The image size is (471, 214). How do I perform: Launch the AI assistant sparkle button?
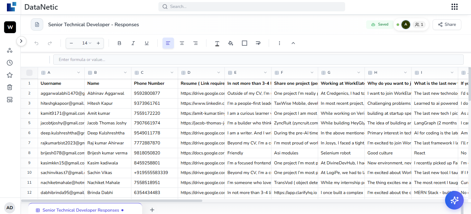point(454,200)
